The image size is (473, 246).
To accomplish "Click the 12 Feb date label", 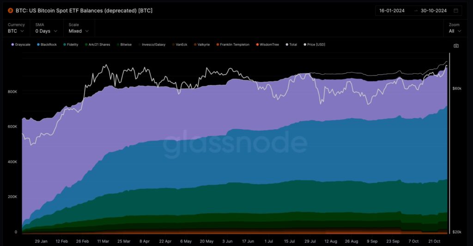I will pyautogui.click(x=61, y=241).
